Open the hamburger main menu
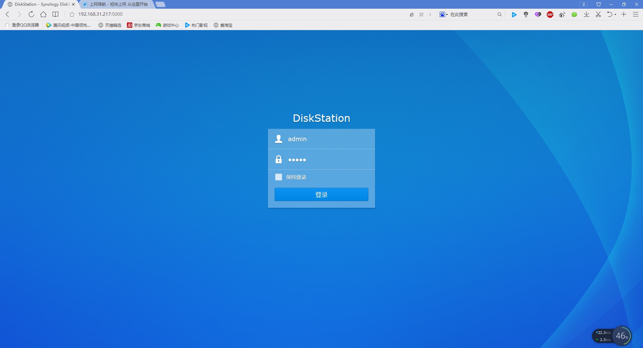The width and height of the screenshot is (643, 348). click(x=635, y=14)
